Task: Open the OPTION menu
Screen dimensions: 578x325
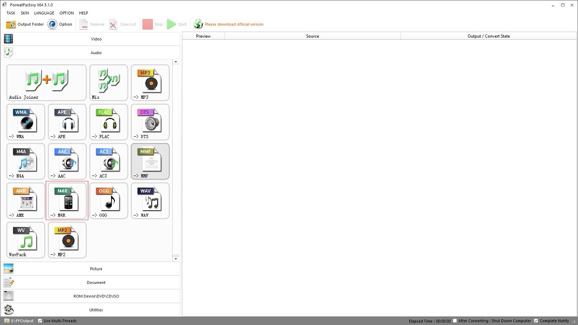Action: point(67,13)
